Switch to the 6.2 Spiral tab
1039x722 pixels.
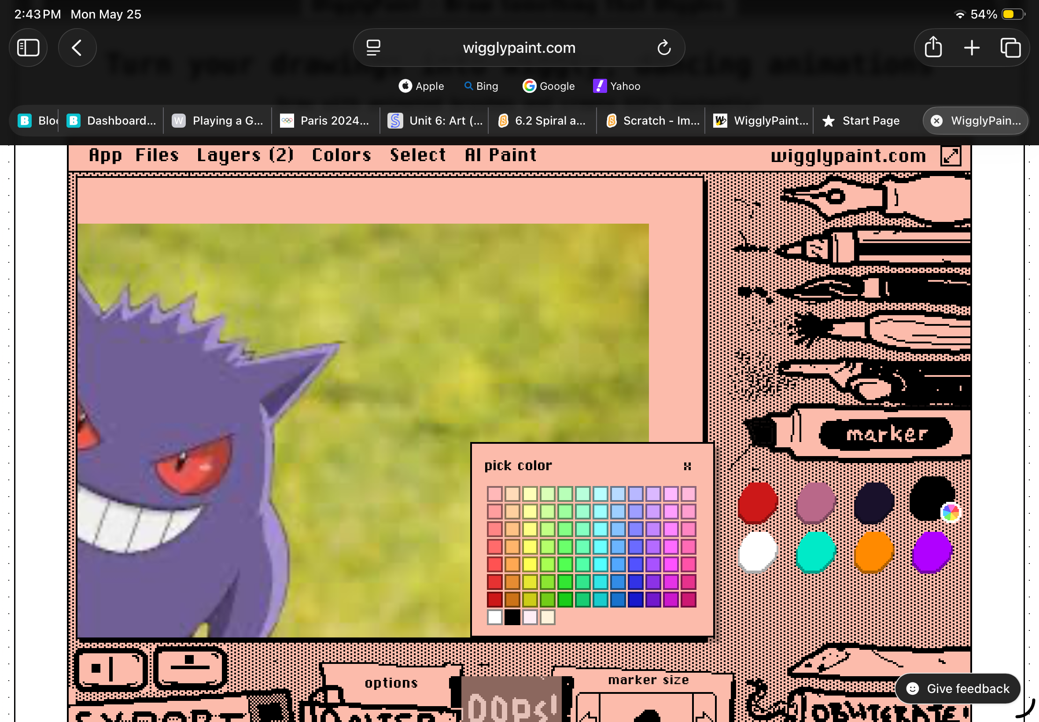[x=542, y=121]
